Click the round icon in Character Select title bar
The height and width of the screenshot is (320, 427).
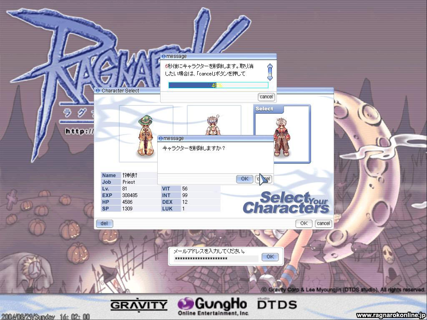point(98,90)
